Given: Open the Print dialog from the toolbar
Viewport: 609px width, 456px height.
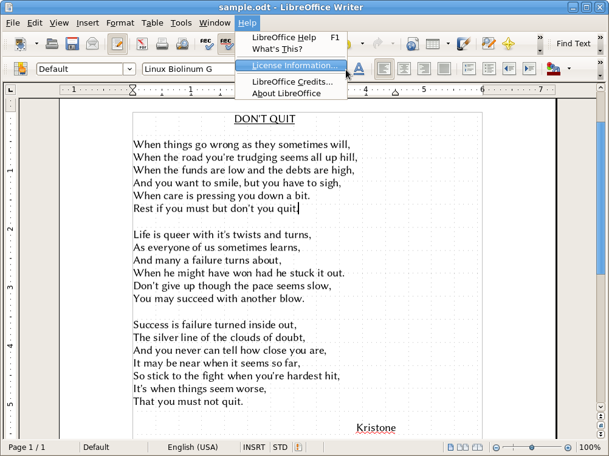Looking at the screenshot, I should [x=161, y=44].
